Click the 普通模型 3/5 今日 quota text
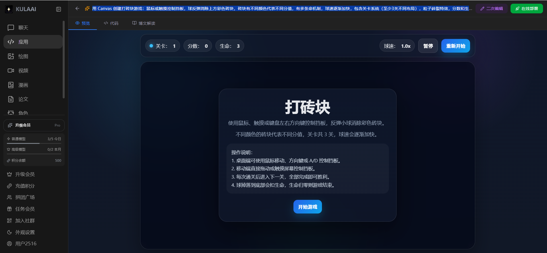Viewport: 547px width, 253px height. pyautogui.click(x=34, y=139)
